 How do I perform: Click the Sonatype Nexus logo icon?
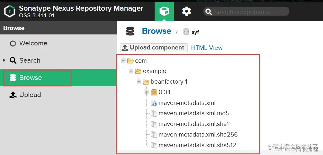(9, 11)
